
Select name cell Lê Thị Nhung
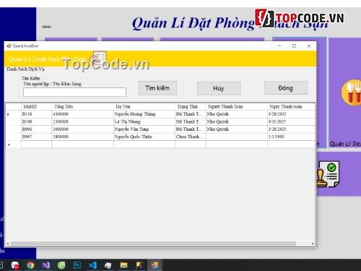click(144, 121)
